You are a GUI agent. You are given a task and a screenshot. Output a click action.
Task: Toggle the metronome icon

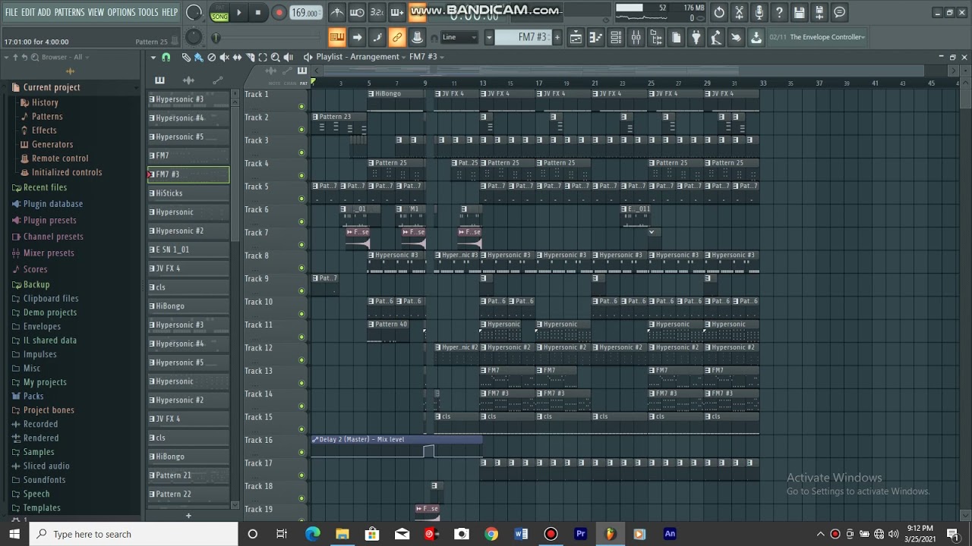click(x=337, y=12)
